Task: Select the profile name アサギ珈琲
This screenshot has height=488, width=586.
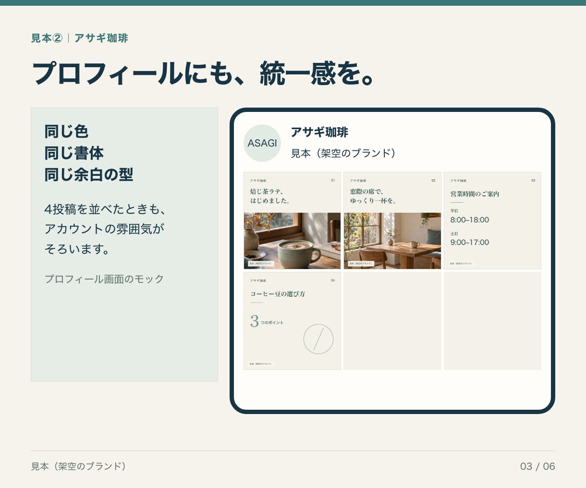Action: 319,132
